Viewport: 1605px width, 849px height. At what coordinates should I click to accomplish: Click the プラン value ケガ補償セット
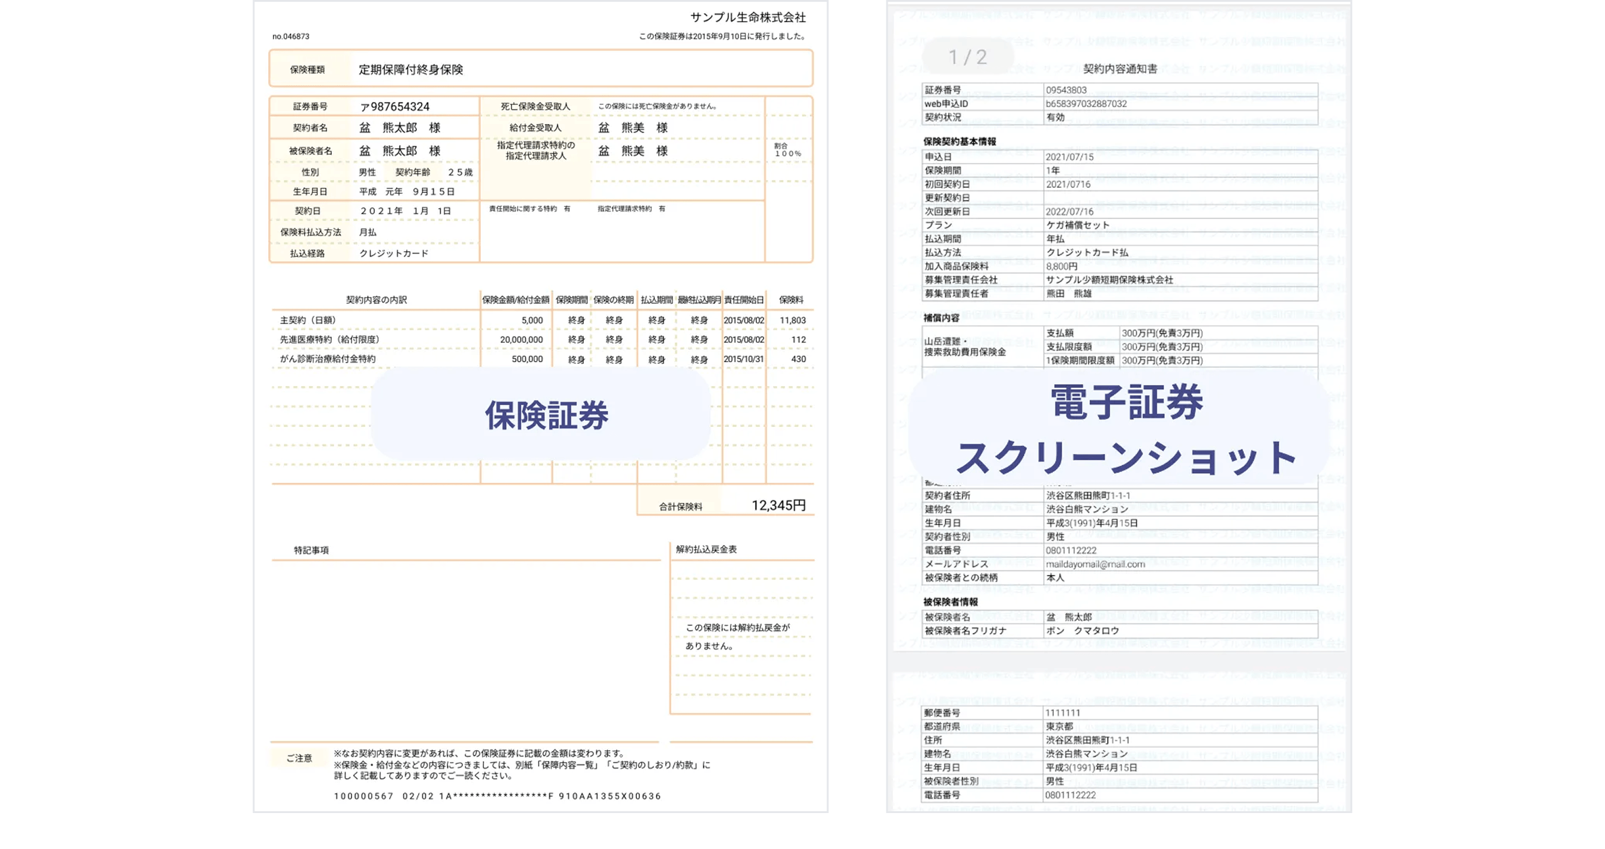point(1077,225)
